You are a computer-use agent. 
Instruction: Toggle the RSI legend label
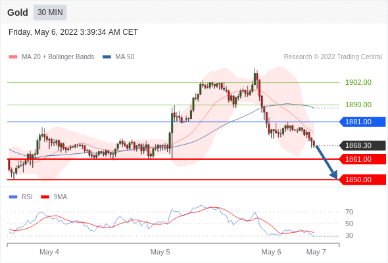coord(27,197)
